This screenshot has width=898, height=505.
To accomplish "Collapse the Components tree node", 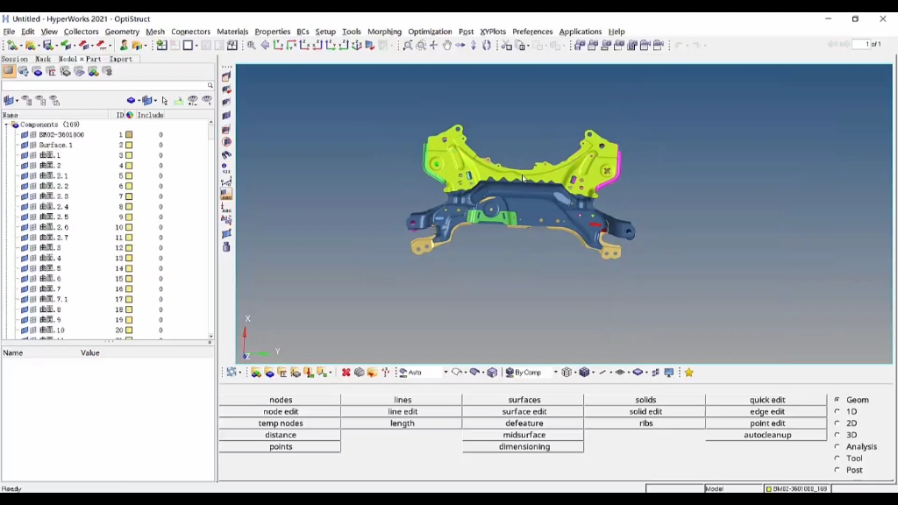I will [x=6, y=125].
